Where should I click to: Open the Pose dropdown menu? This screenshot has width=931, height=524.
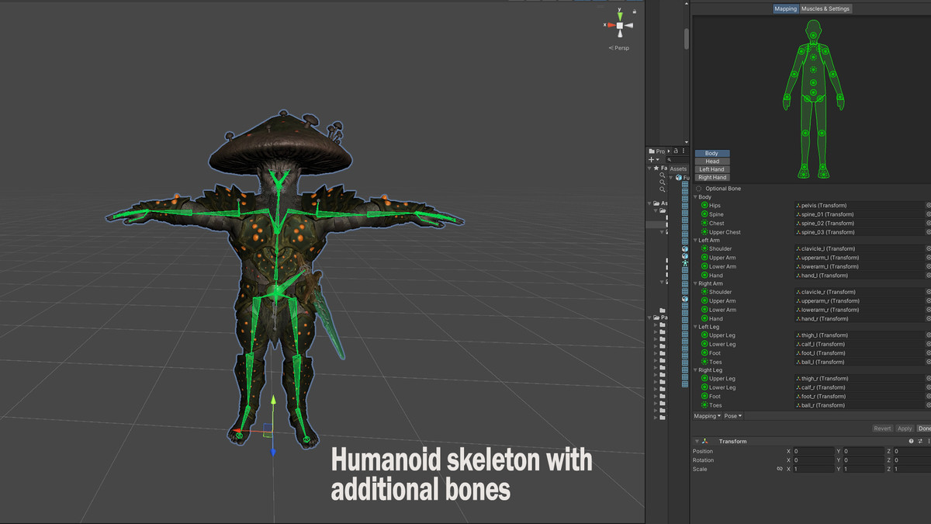click(733, 416)
